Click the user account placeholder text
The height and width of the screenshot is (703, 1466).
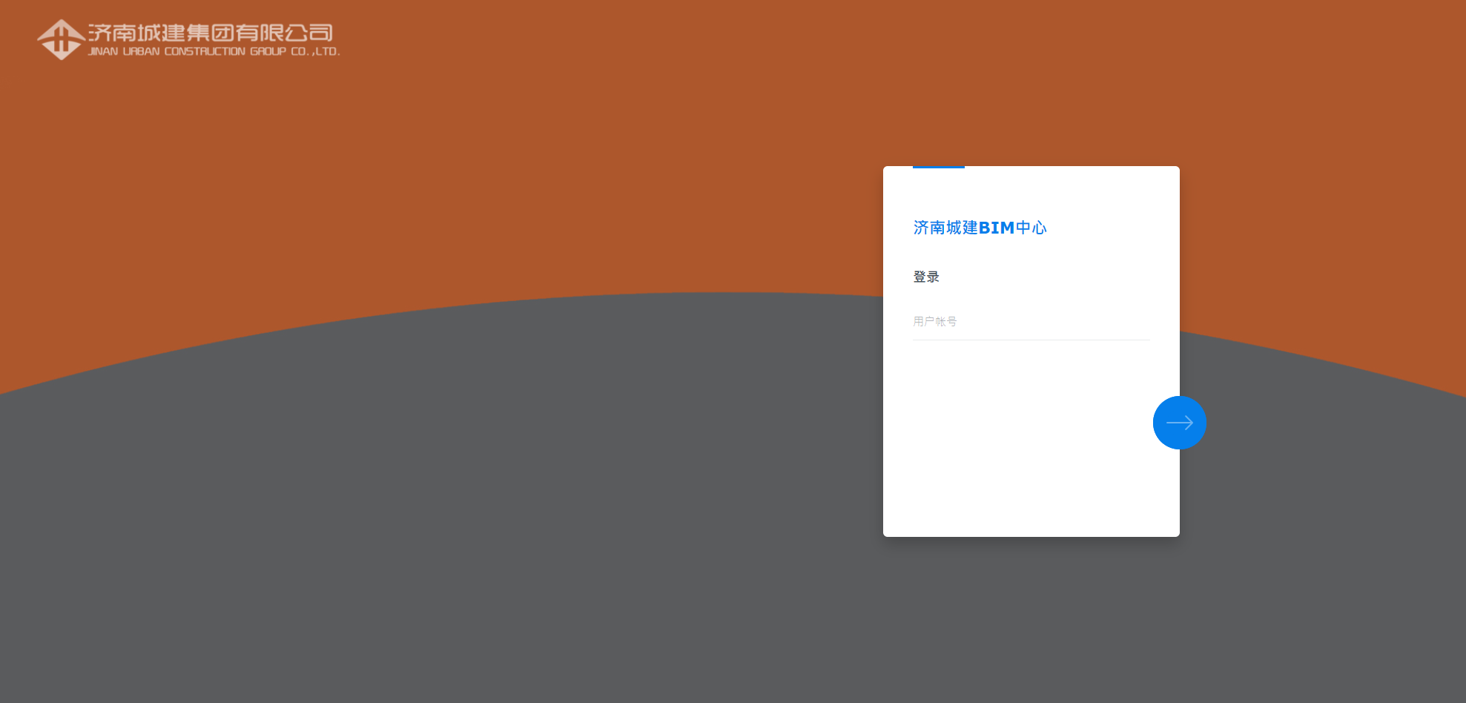[x=935, y=320]
